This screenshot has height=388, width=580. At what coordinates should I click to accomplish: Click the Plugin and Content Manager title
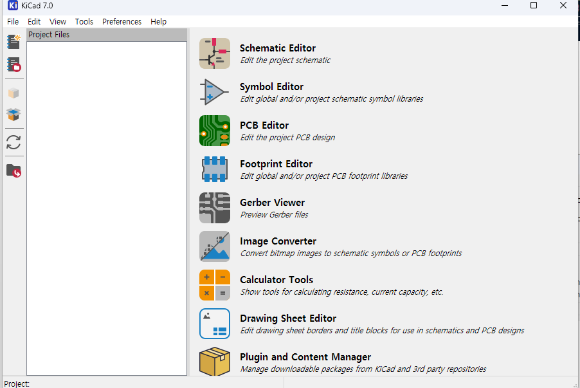tap(305, 357)
